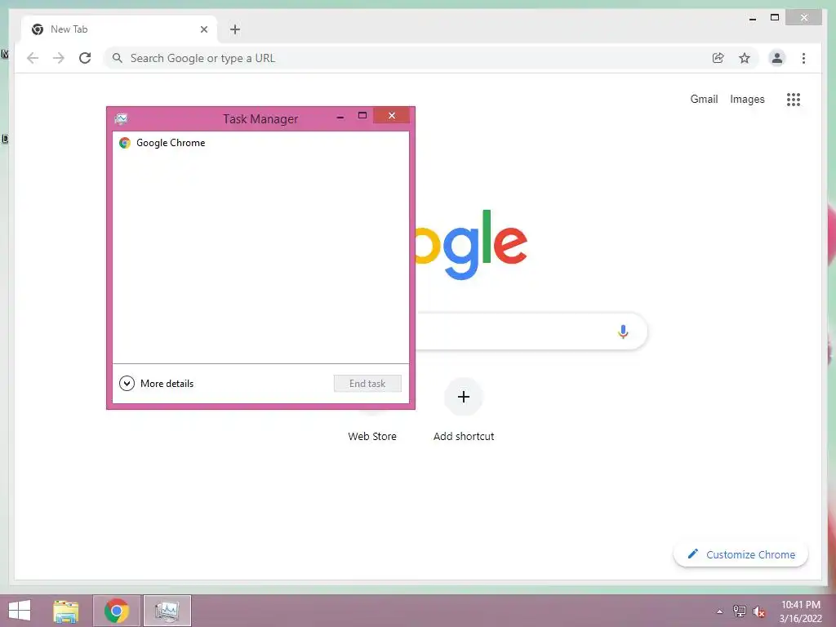Show hidden system tray icons
836x627 pixels.
[719, 611]
